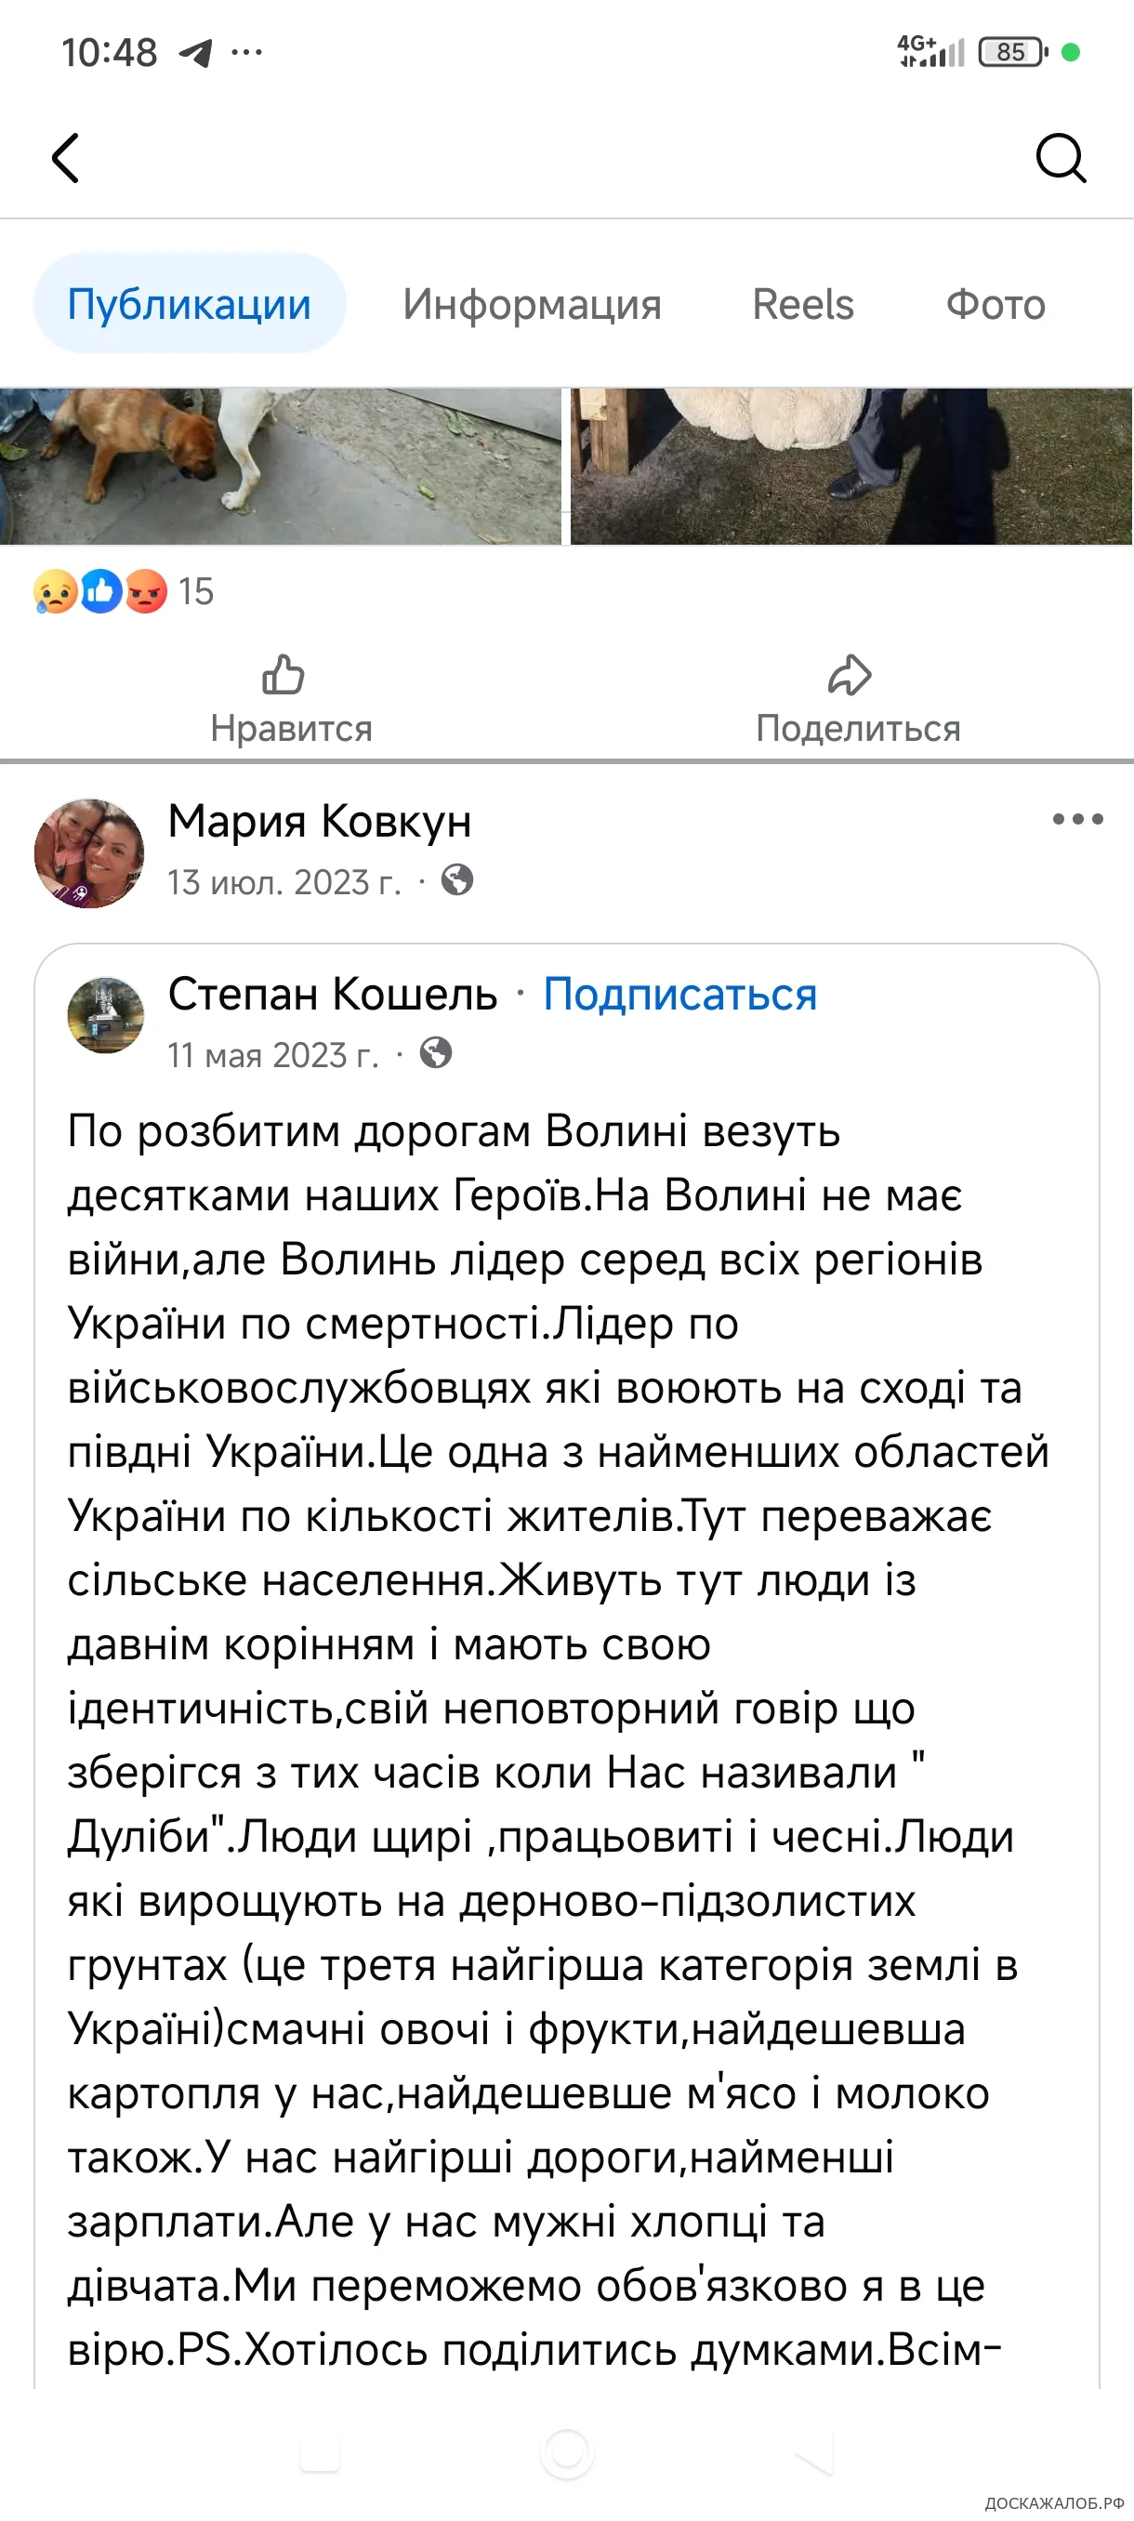Tap globe privacy icon beside 13 июл. 2023
Screen dimensions: 1134x2521
coord(457,881)
